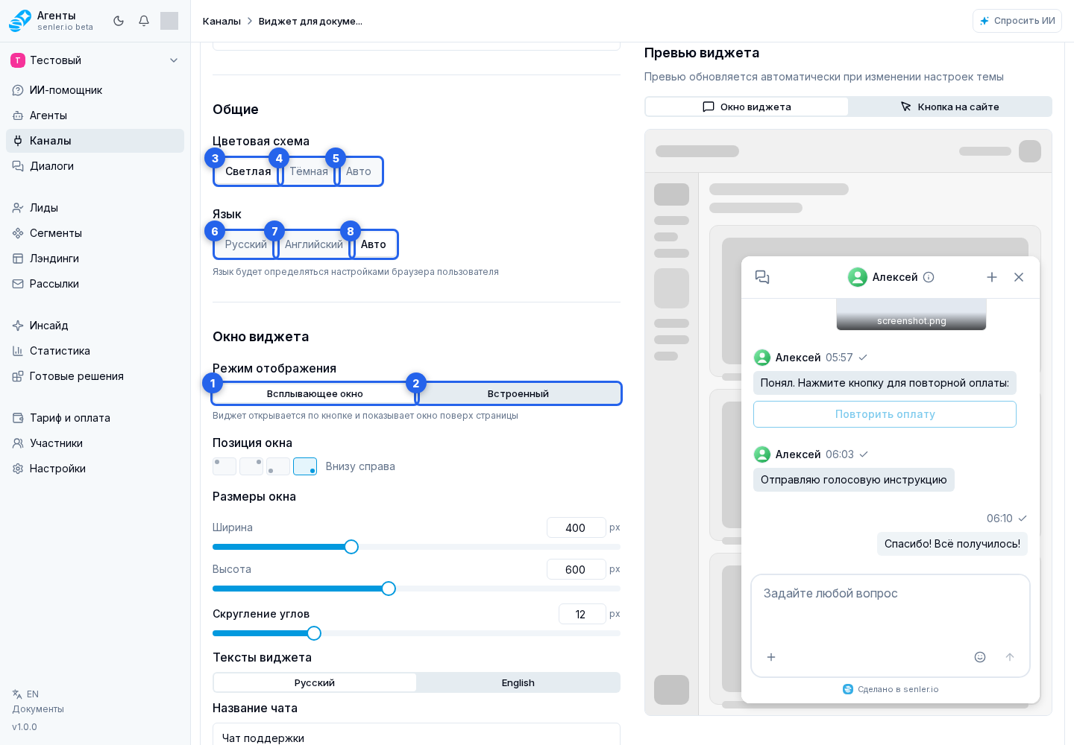Open the English widget texts tab
The image size is (1074, 745).
tap(518, 682)
